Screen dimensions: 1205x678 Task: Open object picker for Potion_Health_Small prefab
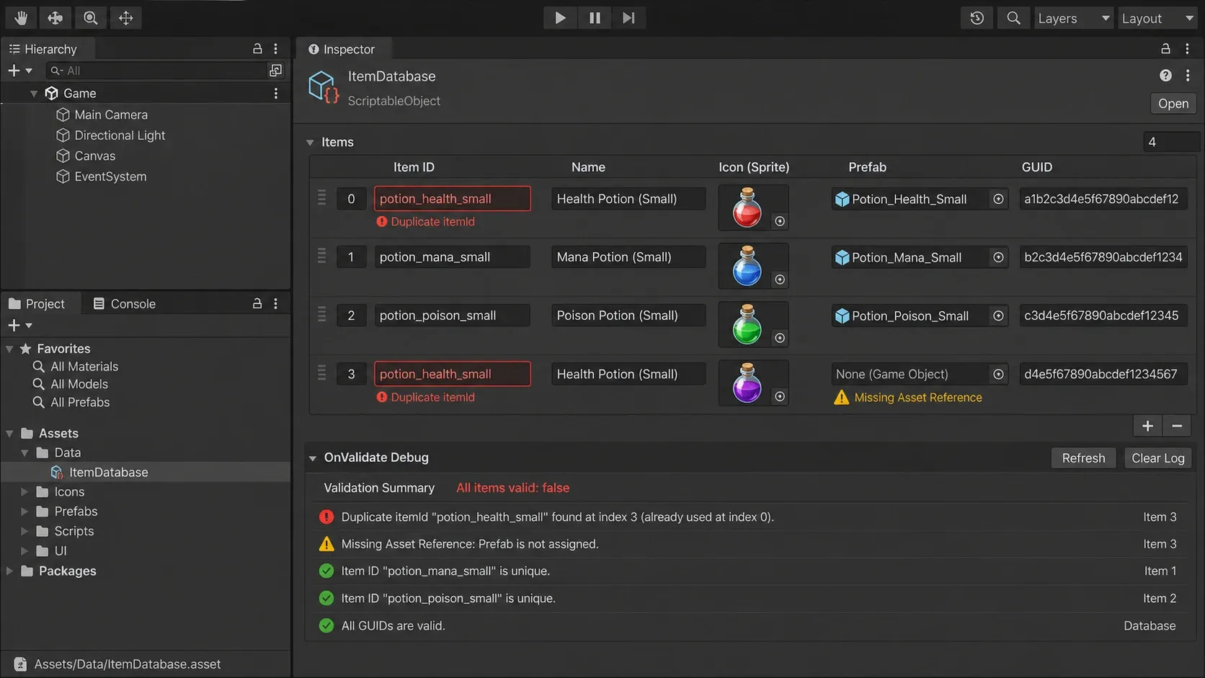point(998,199)
